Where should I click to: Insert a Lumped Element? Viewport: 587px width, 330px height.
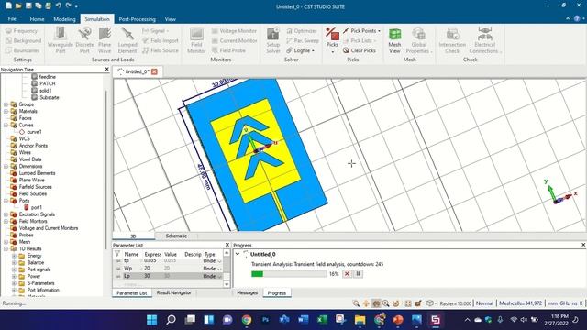click(x=127, y=40)
